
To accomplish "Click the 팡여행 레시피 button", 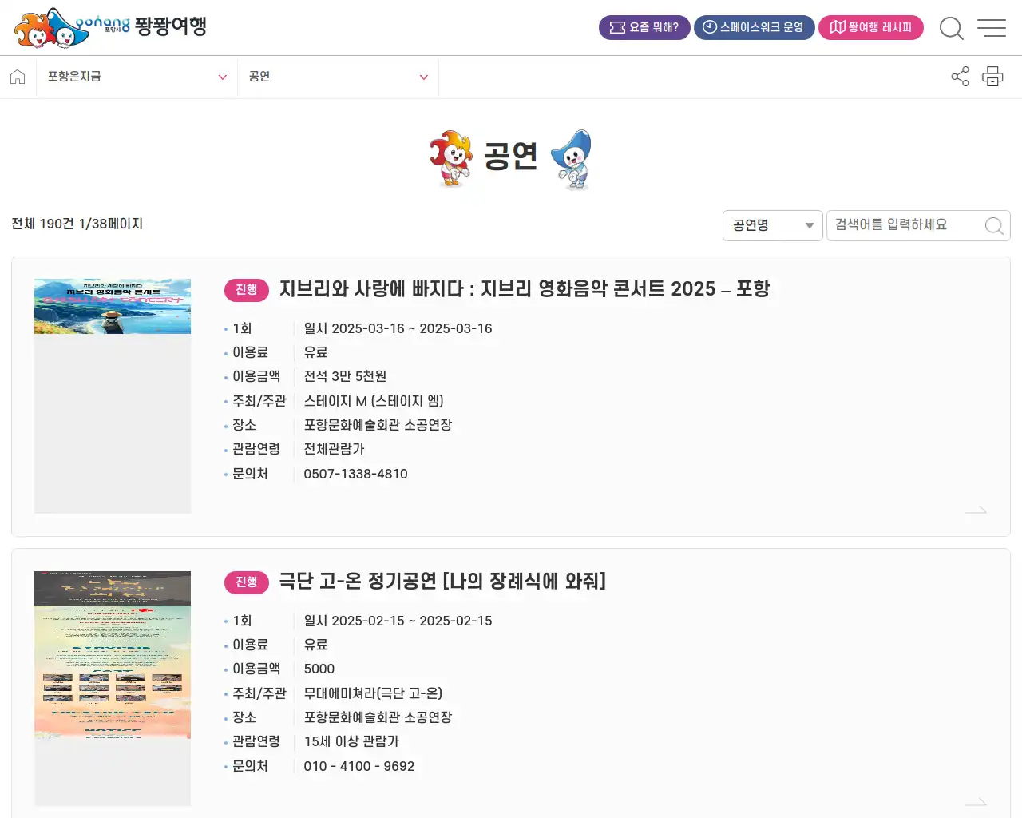I will [x=870, y=27].
